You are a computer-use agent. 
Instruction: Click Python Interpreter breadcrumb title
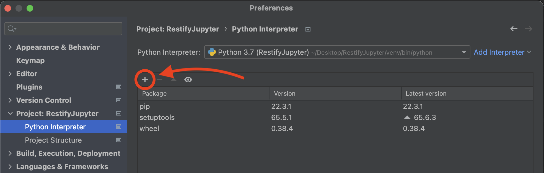coord(265,29)
